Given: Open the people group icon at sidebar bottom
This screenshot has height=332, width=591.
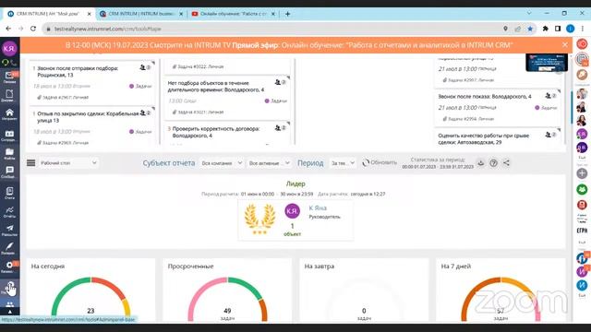Looking at the screenshot, I should tap(10, 304).
